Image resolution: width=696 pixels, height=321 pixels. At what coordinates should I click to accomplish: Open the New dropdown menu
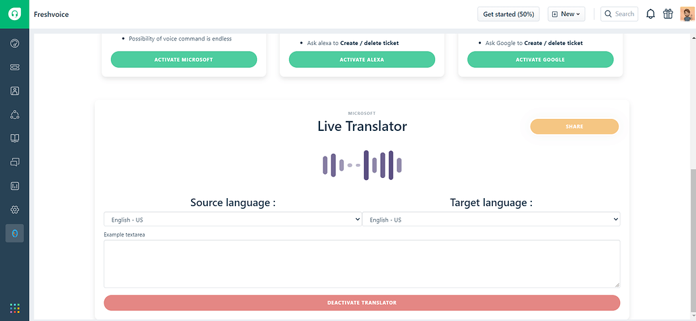pyautogui.click(x=566, y=14)
